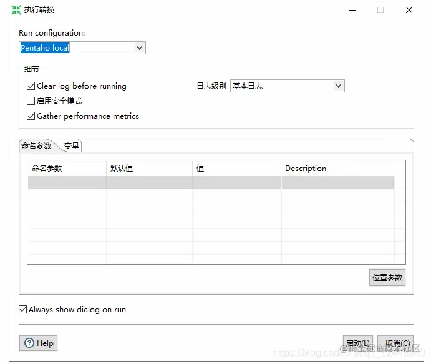Expand the 日志级别 dropdown arrow

[x=338, y=86]
